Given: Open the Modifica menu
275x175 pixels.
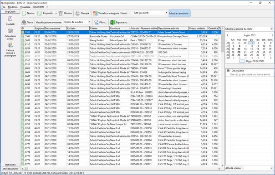Looking at the screenshot, I should pos(13,7).
